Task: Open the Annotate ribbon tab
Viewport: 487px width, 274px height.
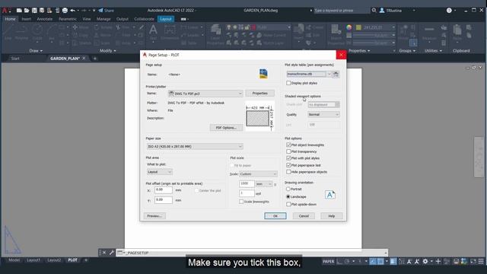Action: click(45, 19)
